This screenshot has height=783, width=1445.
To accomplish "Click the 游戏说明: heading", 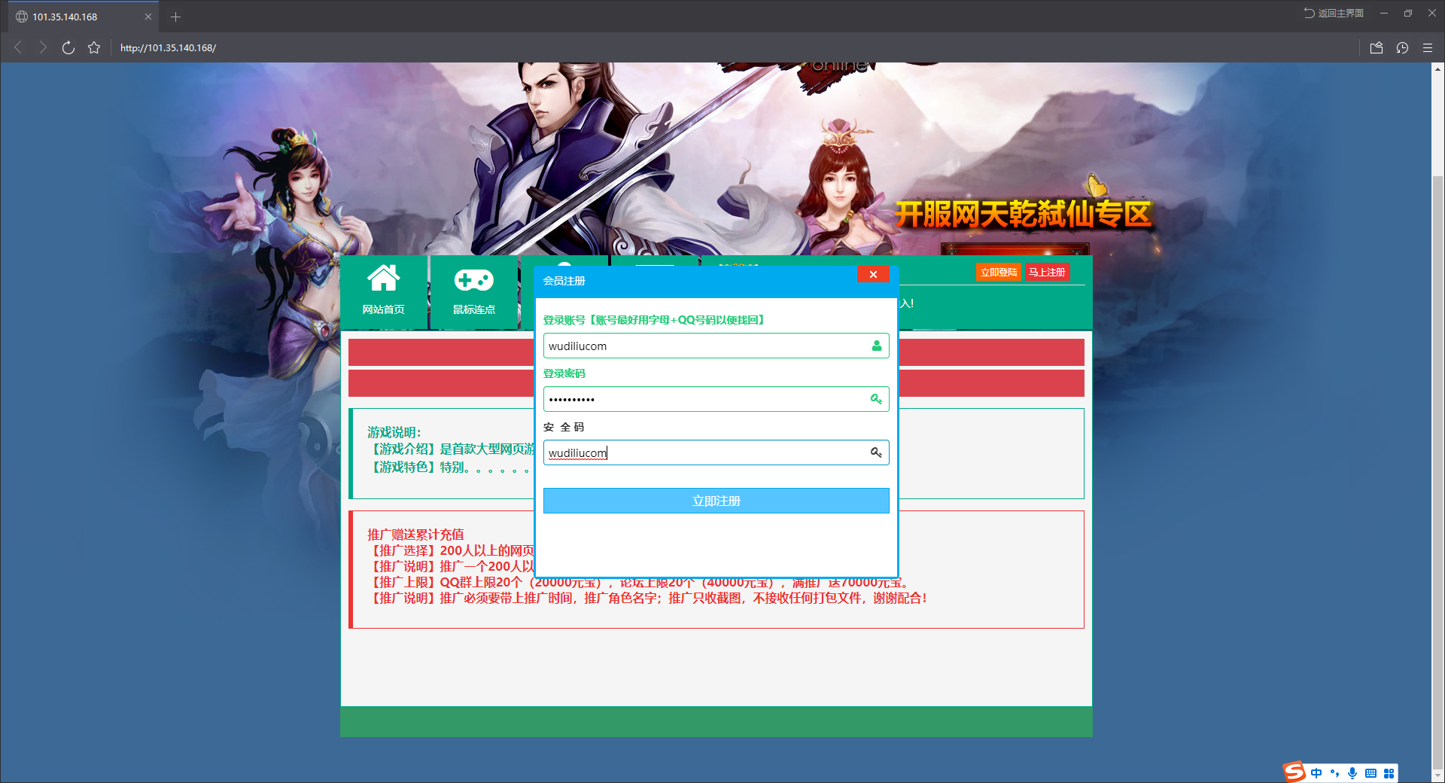I will click(394, 432).
